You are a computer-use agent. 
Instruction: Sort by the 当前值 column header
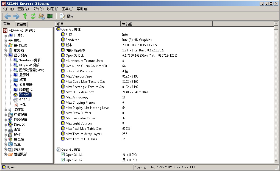pos(167,24)
